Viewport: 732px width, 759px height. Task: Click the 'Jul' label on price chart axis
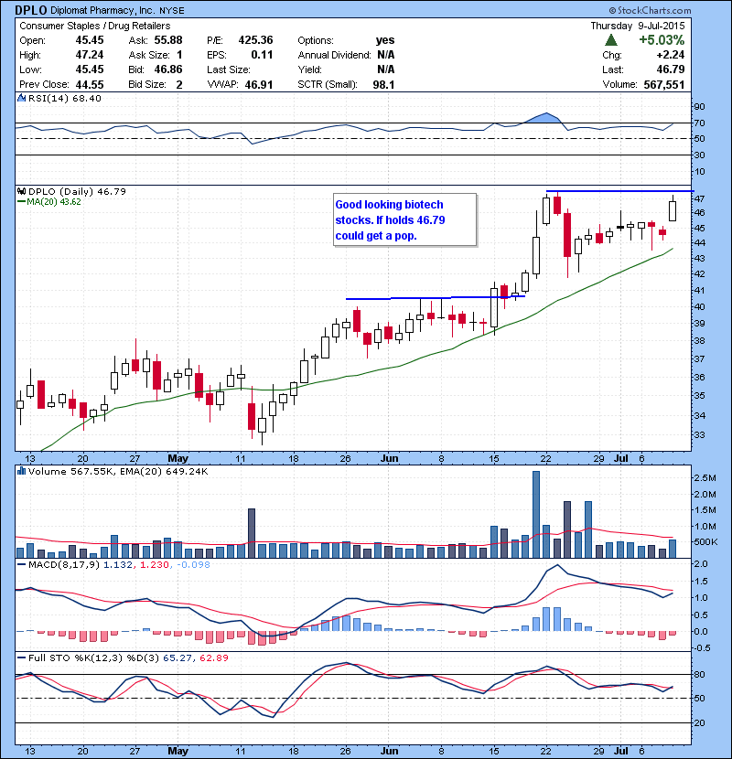621,458
